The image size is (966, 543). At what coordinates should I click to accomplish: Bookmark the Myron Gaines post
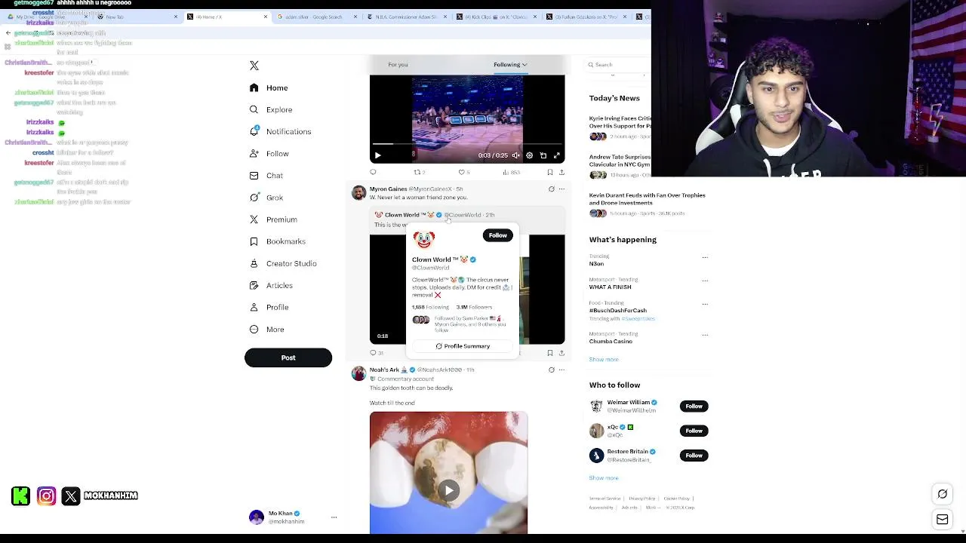[x=550, y=353]
